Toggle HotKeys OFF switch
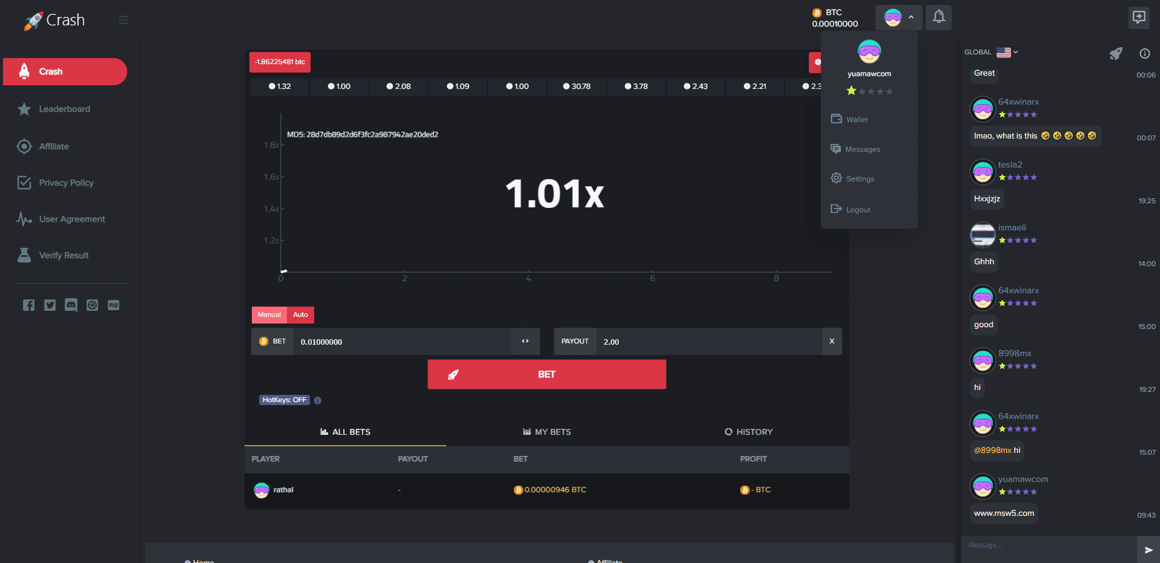 [x=284, y=400]
